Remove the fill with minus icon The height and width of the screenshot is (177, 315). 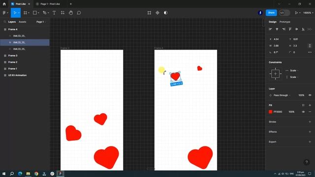310,112
